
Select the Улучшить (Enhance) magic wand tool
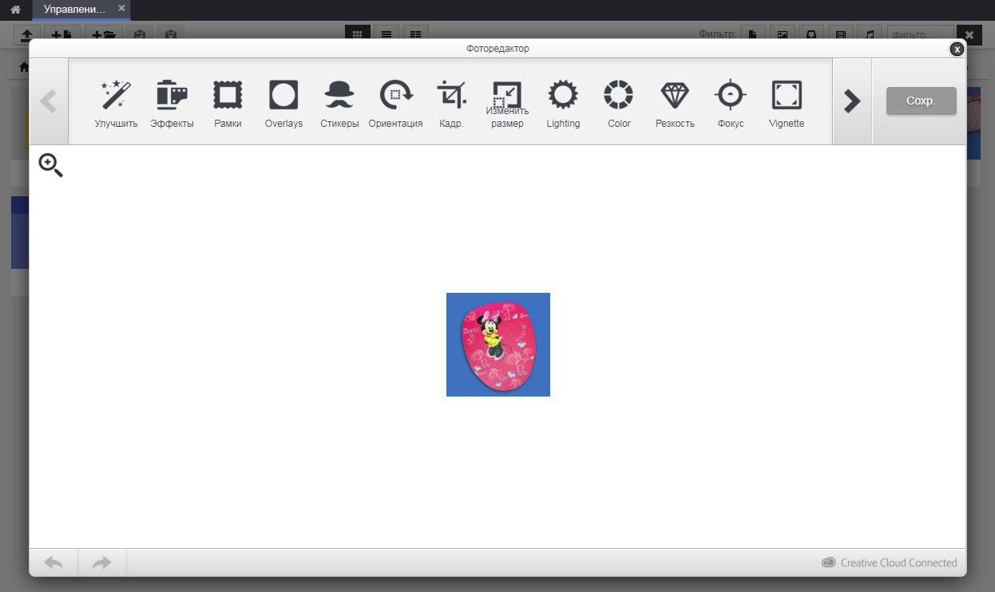(116, 104)
